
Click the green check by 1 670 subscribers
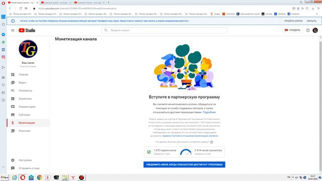pyautogui.click(x=149, y=152)
